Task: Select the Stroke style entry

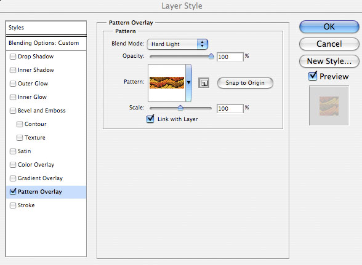Action: 26,205
